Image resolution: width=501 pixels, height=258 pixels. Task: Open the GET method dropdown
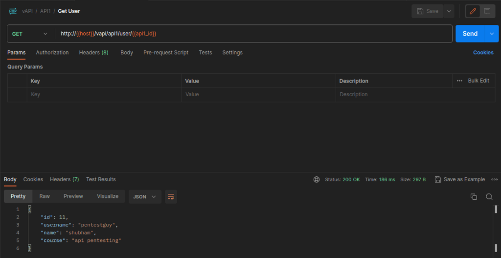(x=30, y=34)
